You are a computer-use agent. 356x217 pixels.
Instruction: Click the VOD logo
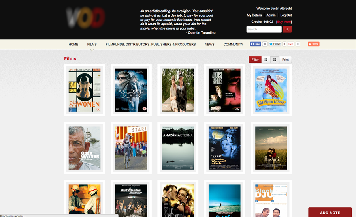click(86, 18)
